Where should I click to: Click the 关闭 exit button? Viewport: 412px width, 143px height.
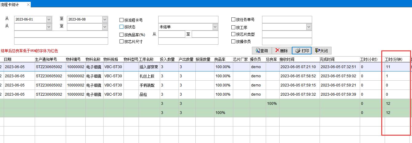pos(321,51)
